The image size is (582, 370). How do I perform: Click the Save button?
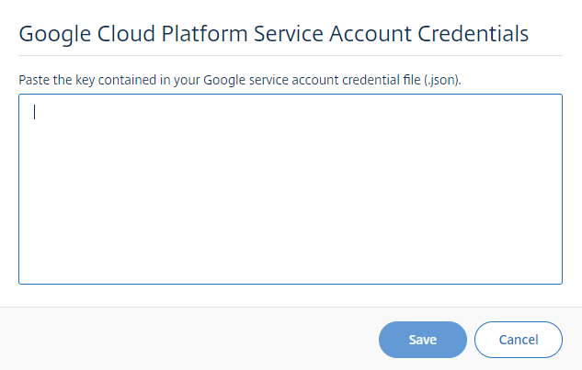422,339
